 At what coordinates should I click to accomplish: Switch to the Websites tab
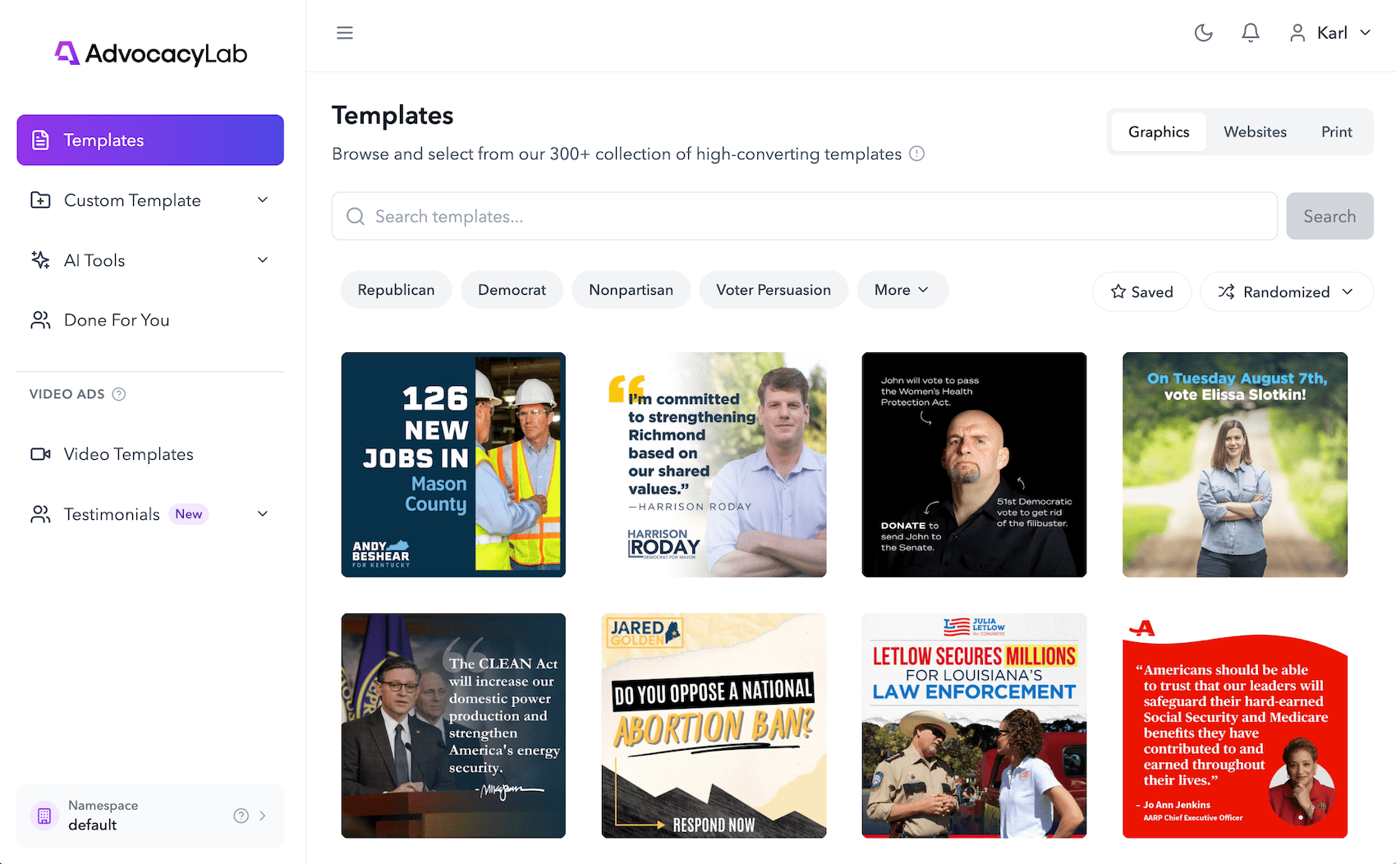pos(1255,132)
